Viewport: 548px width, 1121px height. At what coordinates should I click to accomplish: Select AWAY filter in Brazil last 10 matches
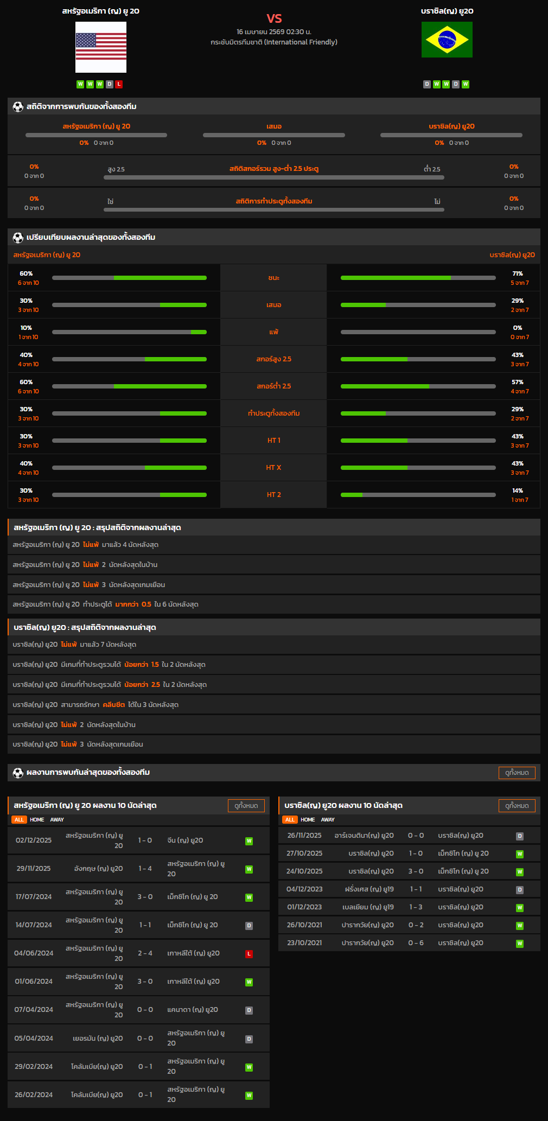pyautogui.click(x=328, y=820)
